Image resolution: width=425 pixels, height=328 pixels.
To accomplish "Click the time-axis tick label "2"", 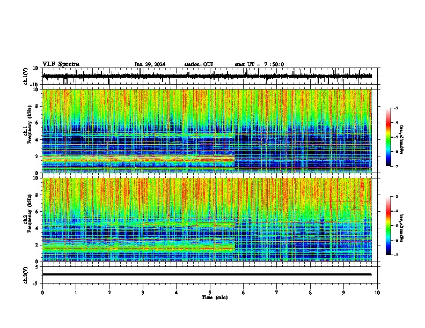I will [x=109, y=293].
